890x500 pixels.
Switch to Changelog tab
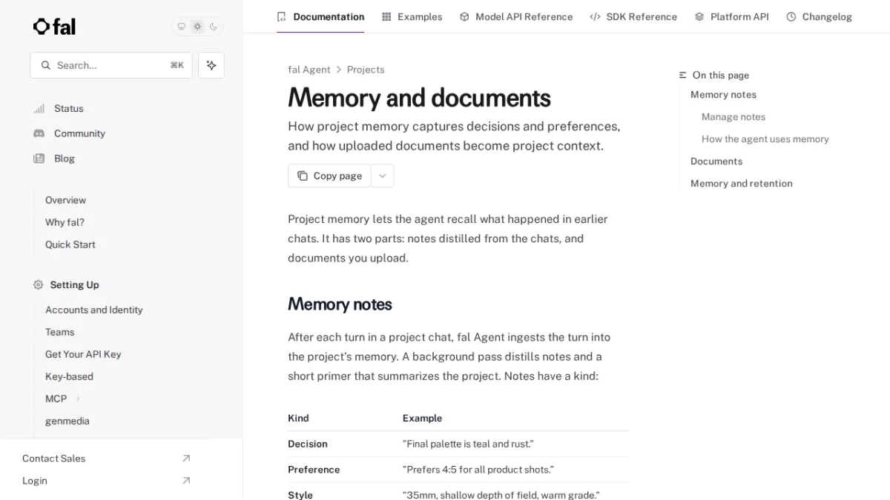[x=819, y=16]
